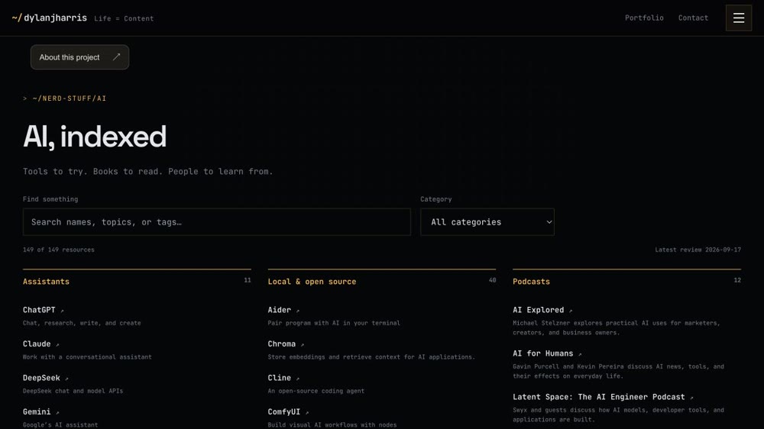The width and height of the screenshot is (764, 429).
Task: Click the chevron on the Category selector
Action: pyautogui.click(x=549, y=222)
